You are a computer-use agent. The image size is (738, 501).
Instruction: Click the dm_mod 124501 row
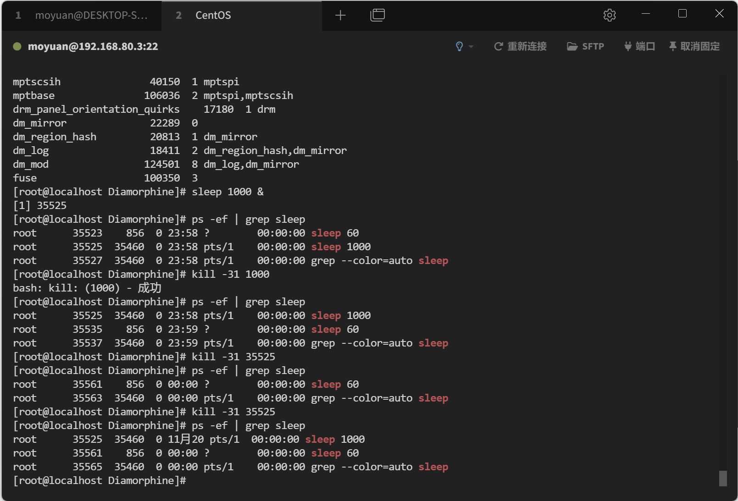click(156, 164)
